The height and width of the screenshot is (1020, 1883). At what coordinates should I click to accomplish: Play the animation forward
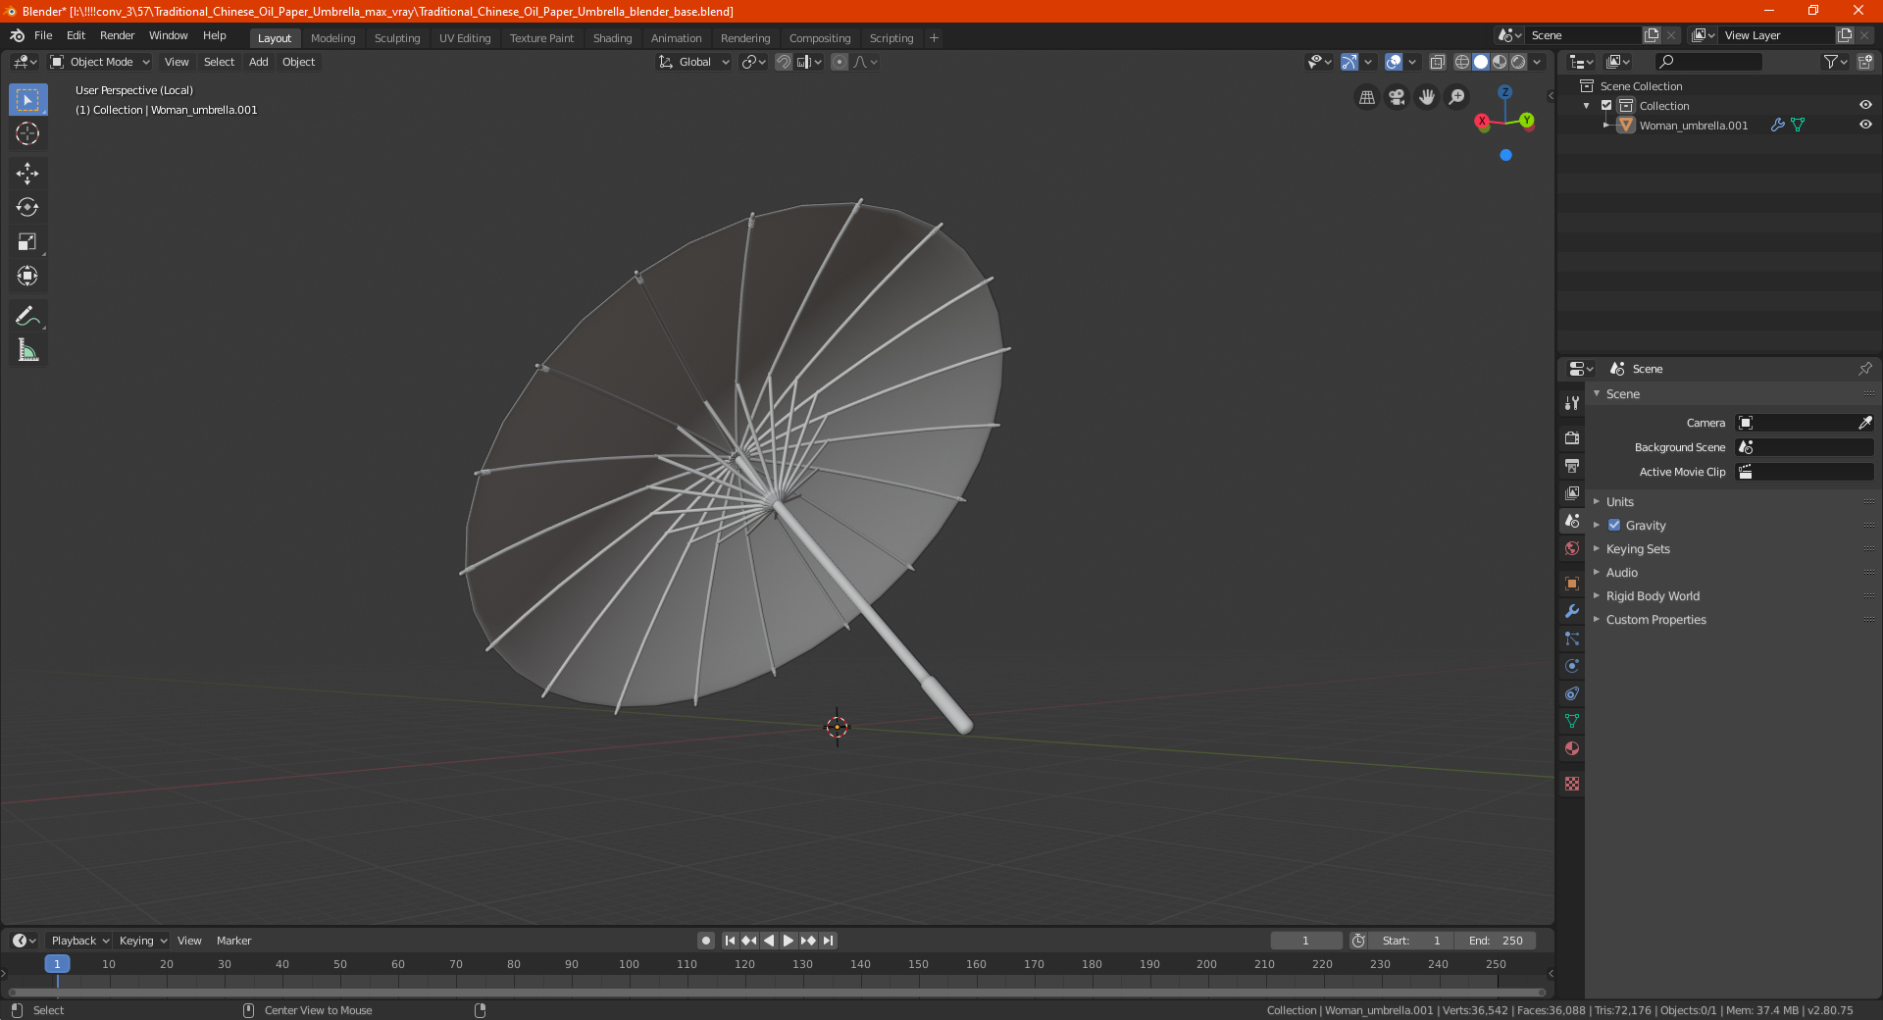coord(789,941)
